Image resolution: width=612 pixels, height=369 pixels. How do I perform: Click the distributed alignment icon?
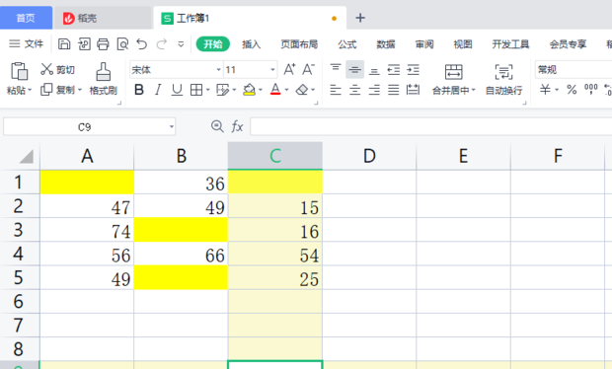point(413,90)
